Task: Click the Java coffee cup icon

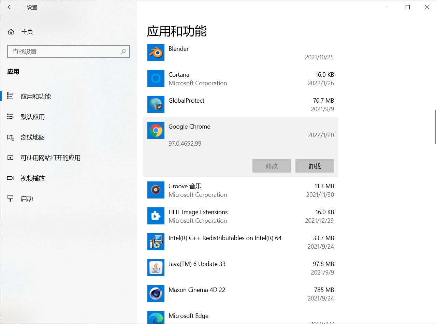Action: point(156,268)
